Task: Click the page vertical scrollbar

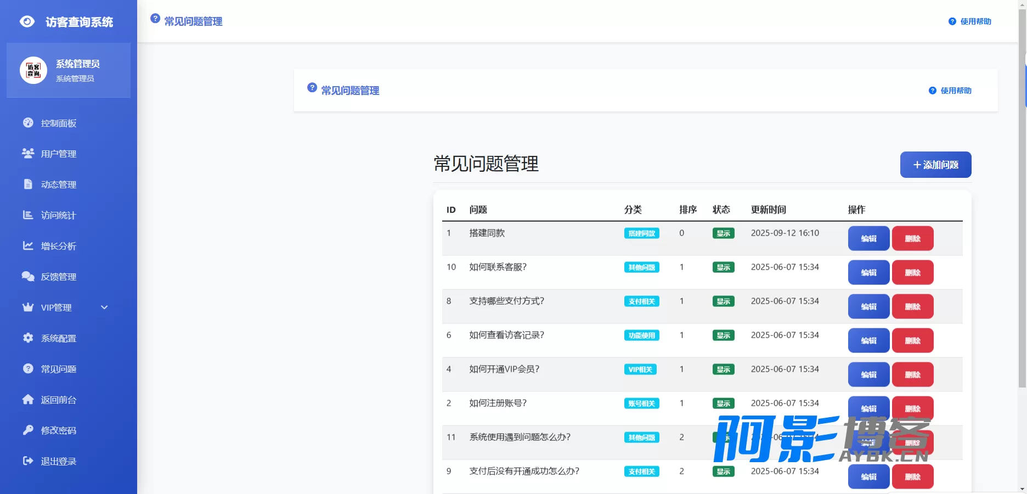Action: [1022, 198]
